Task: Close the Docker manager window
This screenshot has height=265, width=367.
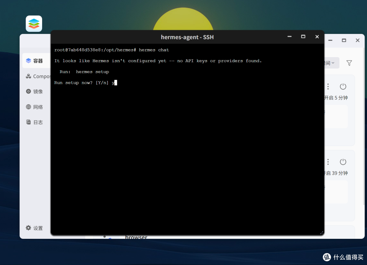Action: (357, 40)
